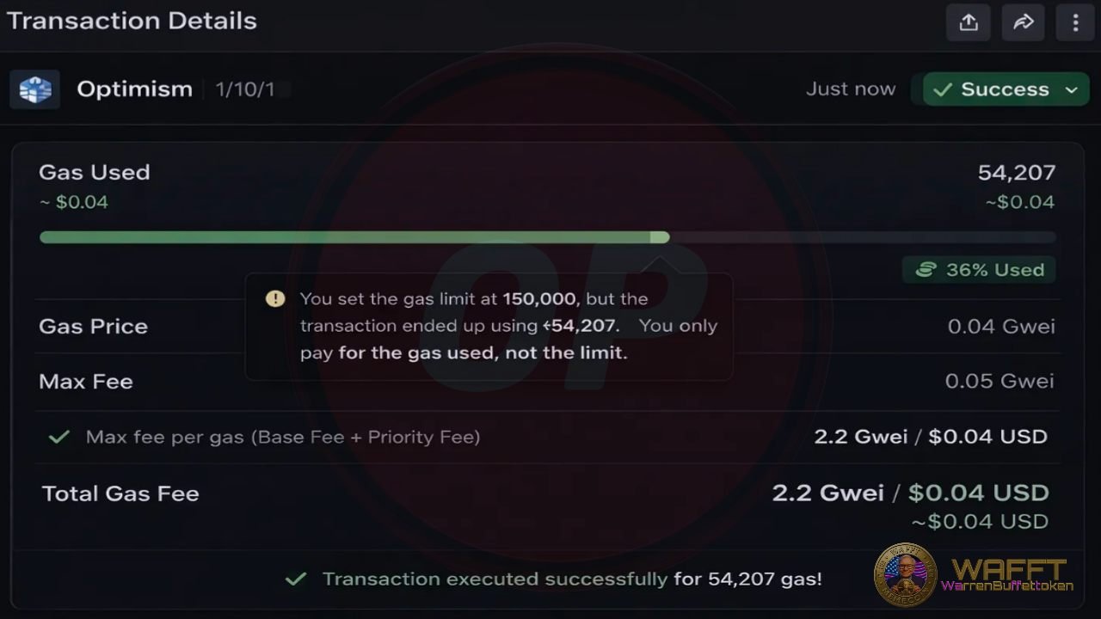Click the share arrow icon

(1024, 23)
